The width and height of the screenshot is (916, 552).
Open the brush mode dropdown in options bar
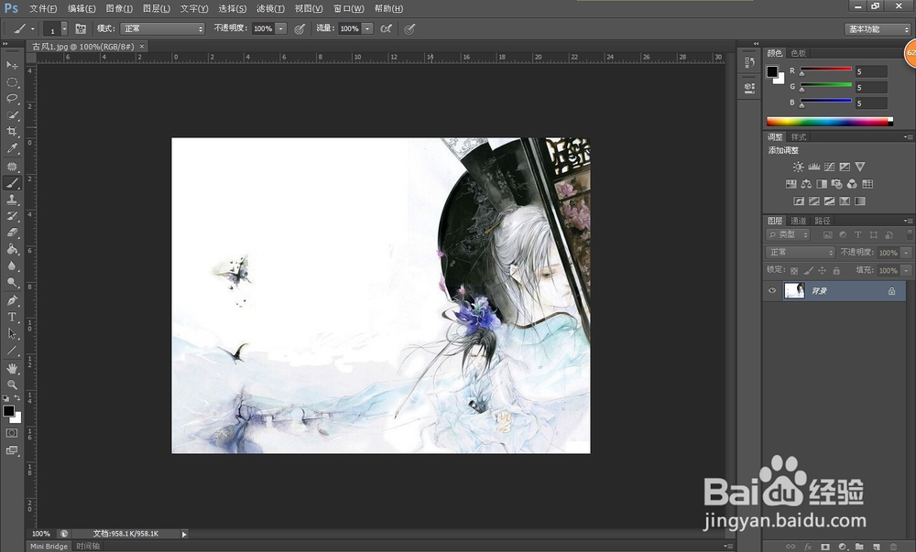click(x=161, y=27)
